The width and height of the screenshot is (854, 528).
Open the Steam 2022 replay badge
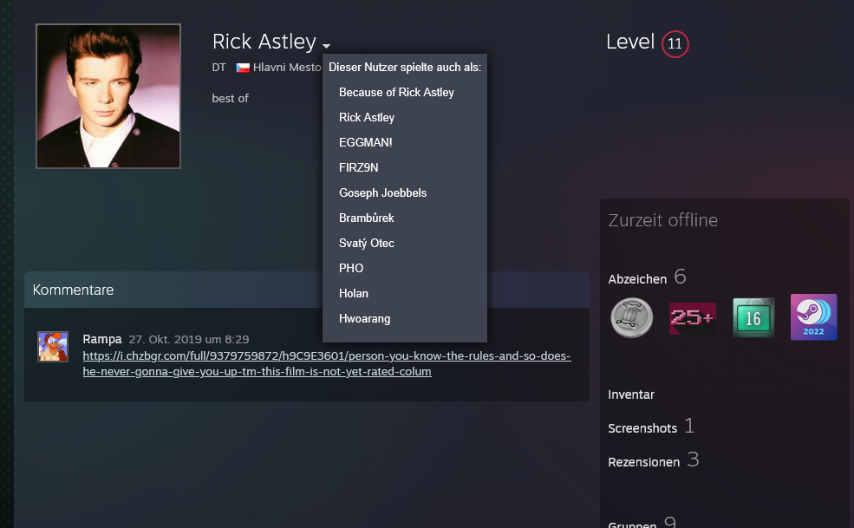[x=813, y=317]
